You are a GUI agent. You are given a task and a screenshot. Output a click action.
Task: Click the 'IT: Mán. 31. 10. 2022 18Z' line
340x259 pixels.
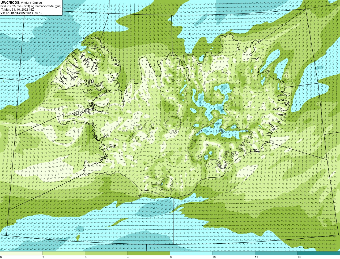click(17, 10)
